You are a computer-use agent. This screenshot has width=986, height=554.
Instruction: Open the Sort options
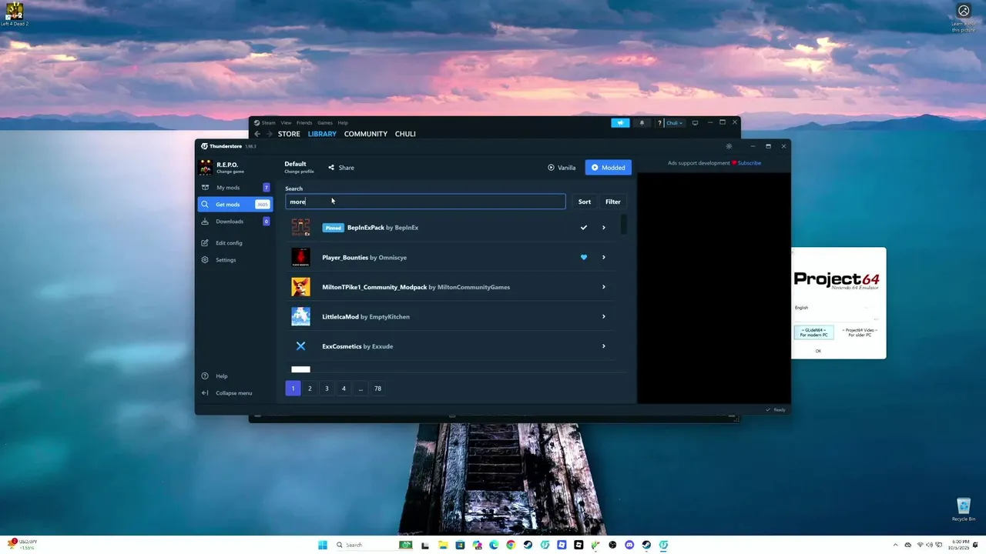click(585, 202)
